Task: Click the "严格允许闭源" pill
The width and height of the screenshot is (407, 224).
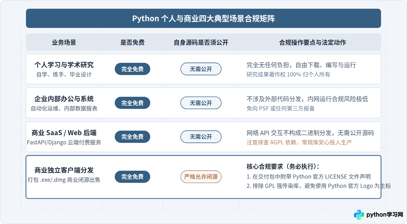Action: tap(201, 177)
